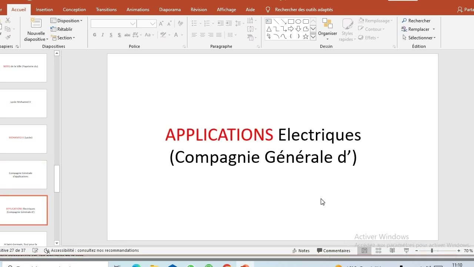Image resolution: width=474 pixels, height=267 pixels.
Task: Increase list indent level
Action: (229, 23)
